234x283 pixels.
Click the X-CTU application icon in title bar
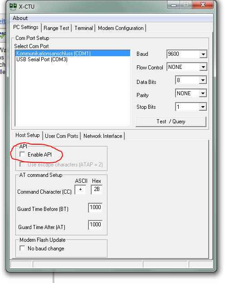[13, 6]
